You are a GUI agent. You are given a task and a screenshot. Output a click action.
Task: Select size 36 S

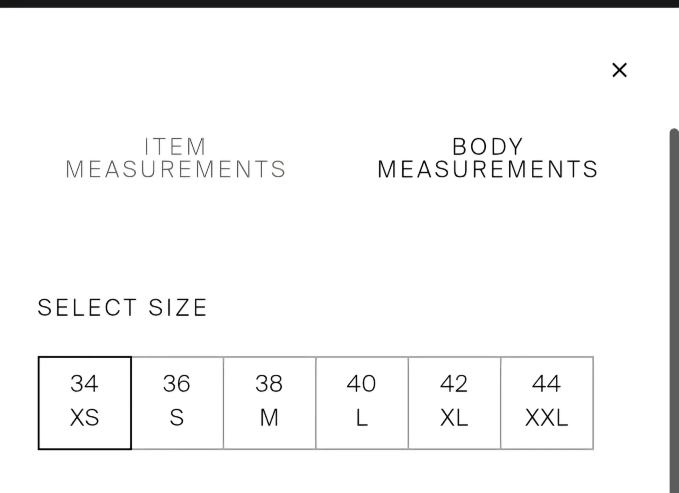[177, 403]
